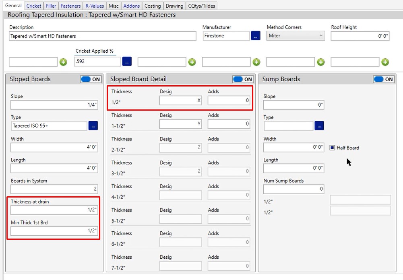403x280 pixels.
Task: Open the R-Values tab
Action: [95, 6]
